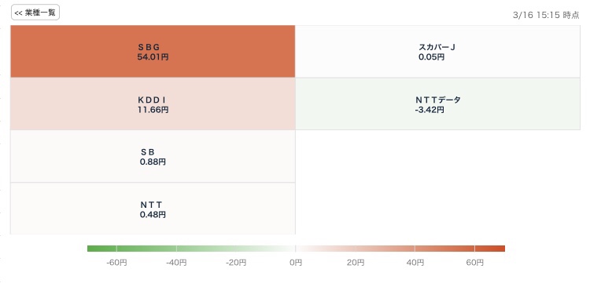The height and width of the screenshot is (287, 590).
Task: Select the SBG 54.01円 tile
Action: pyautogui.click(x=153, y=52)
